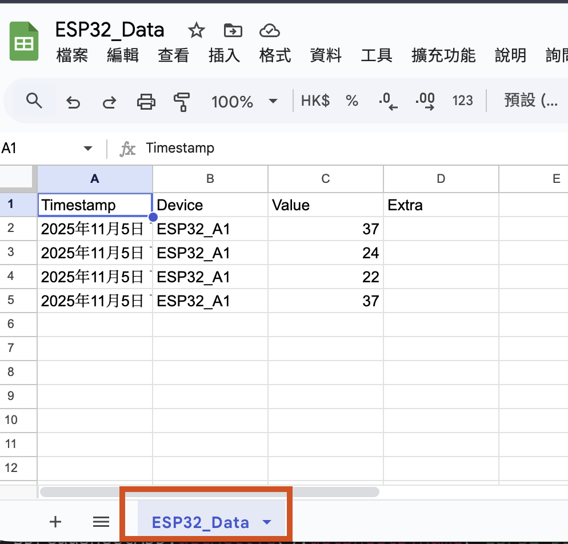Open the 擴充功能 menu

click(x=443, y=55)
